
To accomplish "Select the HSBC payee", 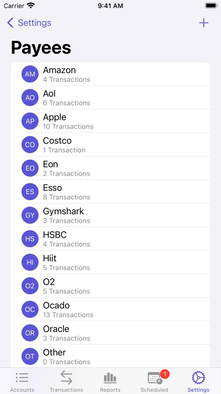I will [x=110, y=239].
